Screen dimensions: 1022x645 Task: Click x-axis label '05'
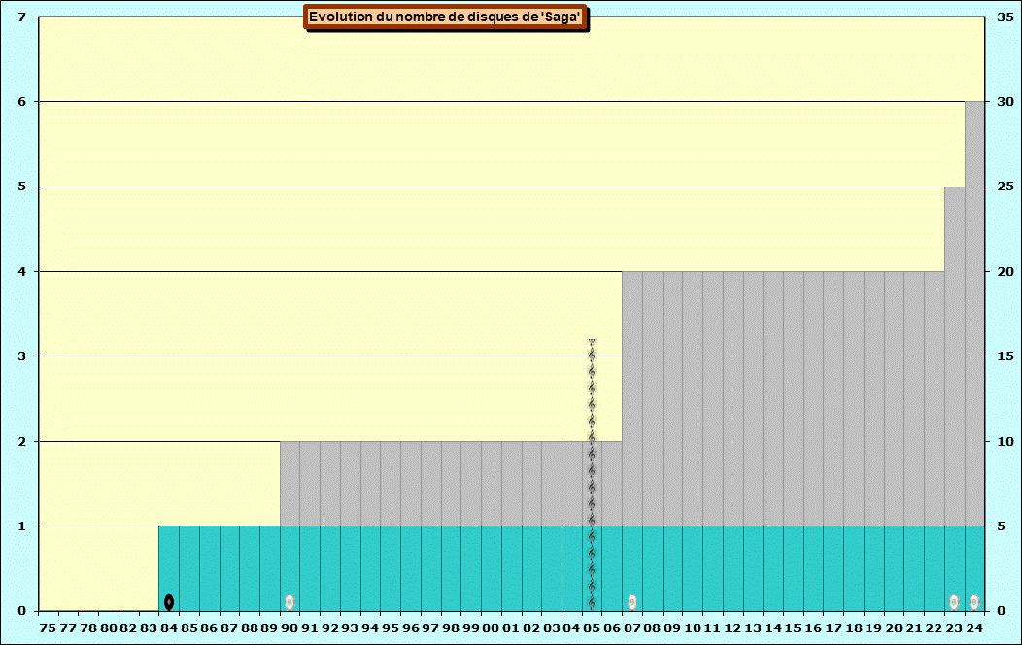point(592,628)
